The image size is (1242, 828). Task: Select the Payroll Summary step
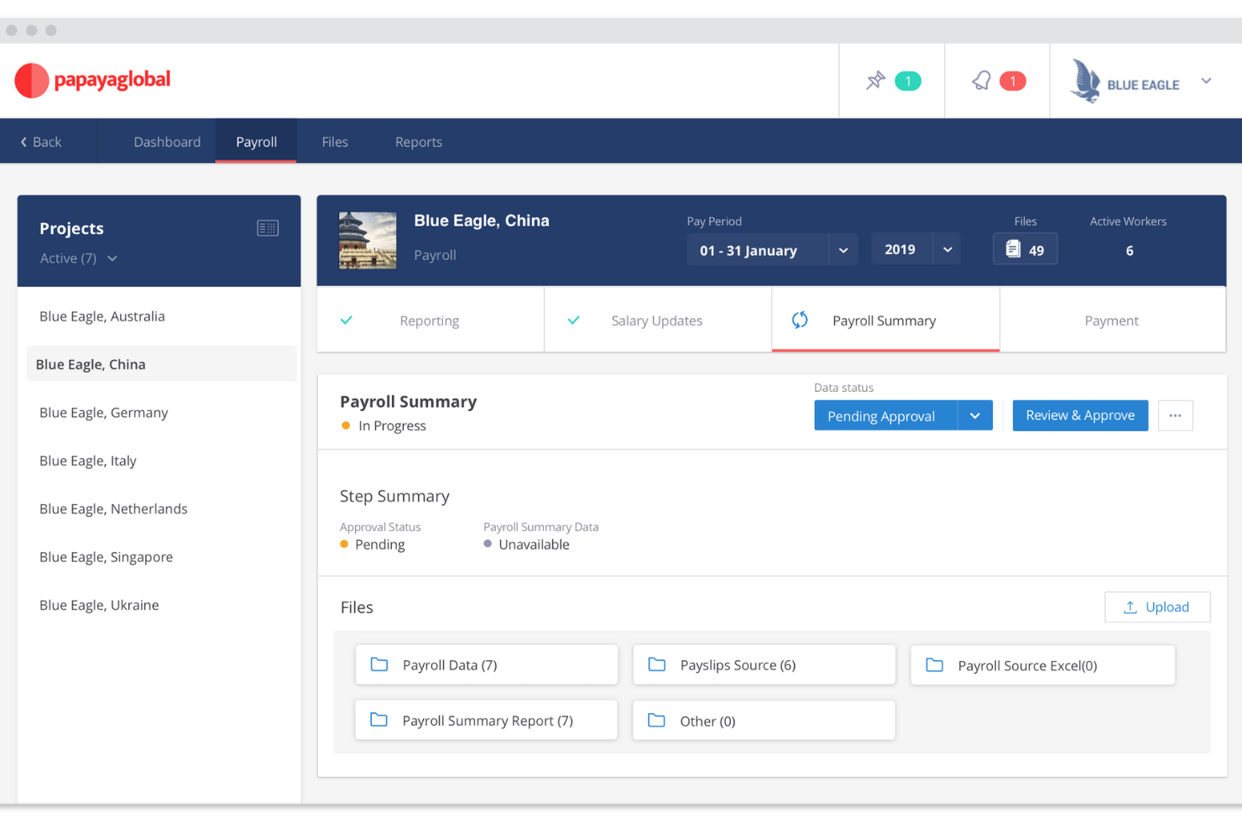tap(885, 320)
